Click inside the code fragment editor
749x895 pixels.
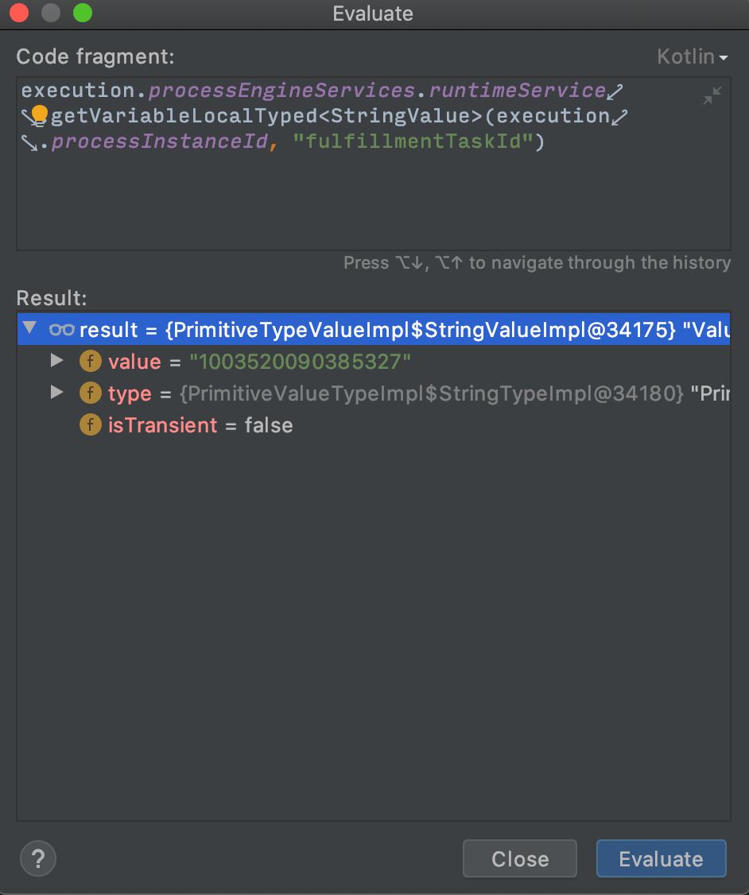click(x=374, y=194)
